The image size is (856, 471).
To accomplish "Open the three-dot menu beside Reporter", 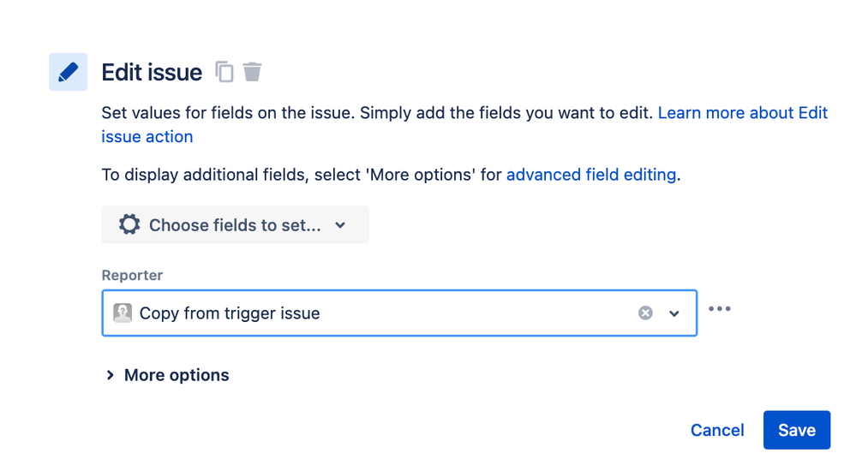I will click(x=720, y=309).
